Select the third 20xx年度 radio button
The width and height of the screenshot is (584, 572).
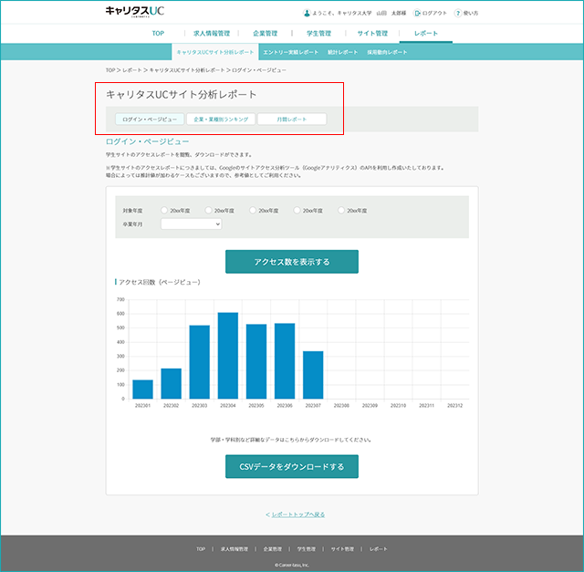click(x=253, y=210)
